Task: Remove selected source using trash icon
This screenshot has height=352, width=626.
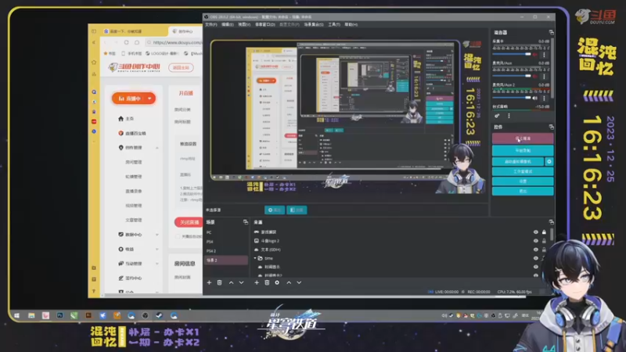Action: pos(267,282)
